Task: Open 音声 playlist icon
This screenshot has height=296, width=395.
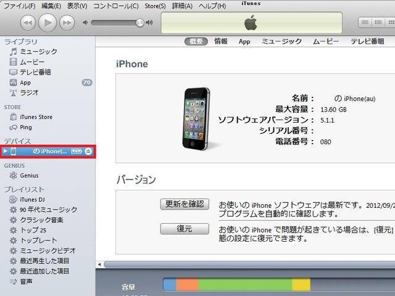Action: coord(13,282)
